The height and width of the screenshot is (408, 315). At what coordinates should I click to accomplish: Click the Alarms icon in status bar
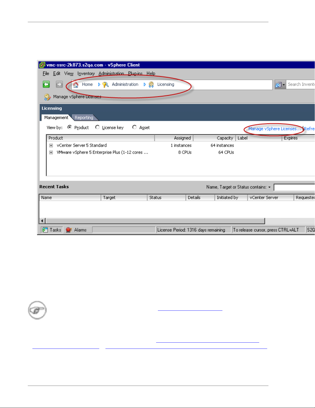[x=68, y=230]
